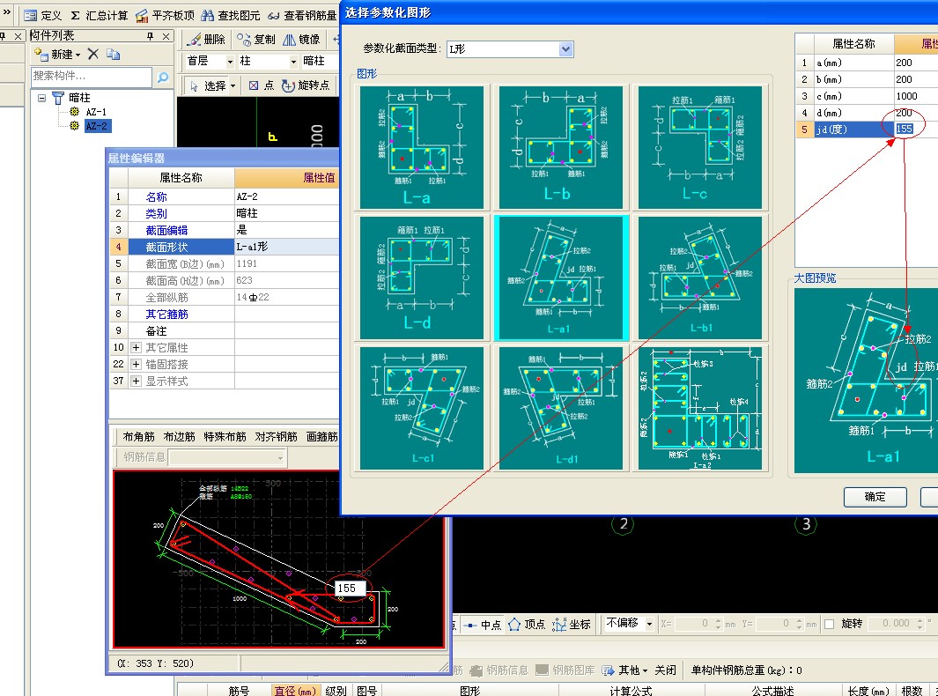Click the magnifier search icon
Screen dimensions: 938x696
click(163, 77)
